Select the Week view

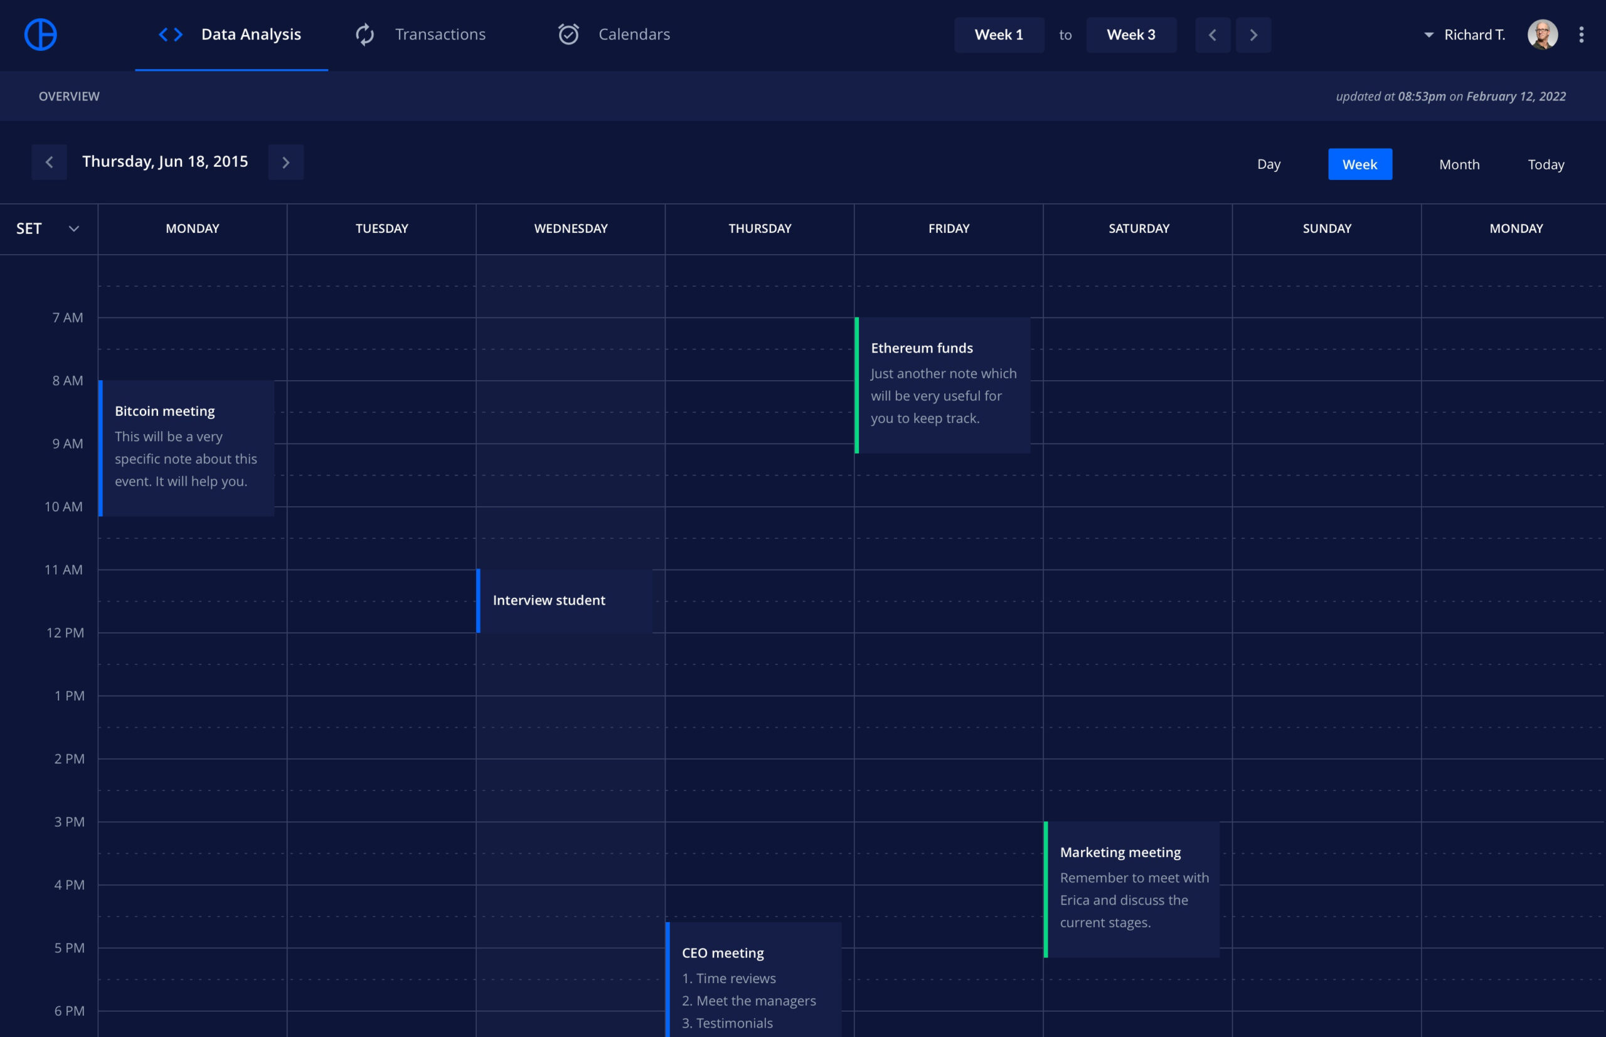click(x=1359, y=164)
